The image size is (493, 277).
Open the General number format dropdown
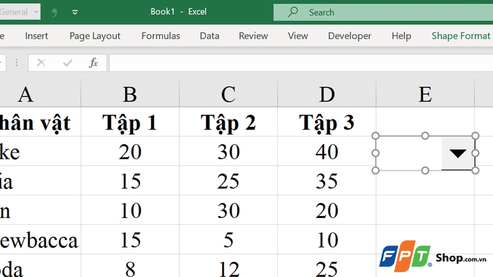coord(20,12)
